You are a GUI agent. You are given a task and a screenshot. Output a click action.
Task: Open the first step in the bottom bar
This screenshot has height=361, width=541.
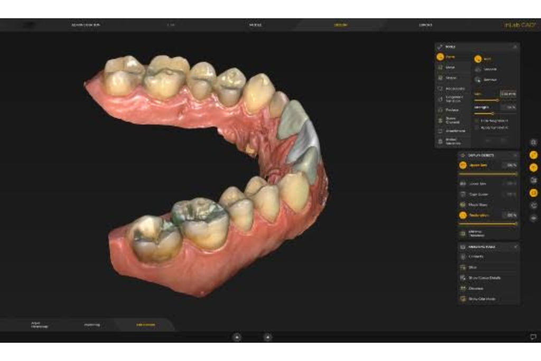point(39,325)
